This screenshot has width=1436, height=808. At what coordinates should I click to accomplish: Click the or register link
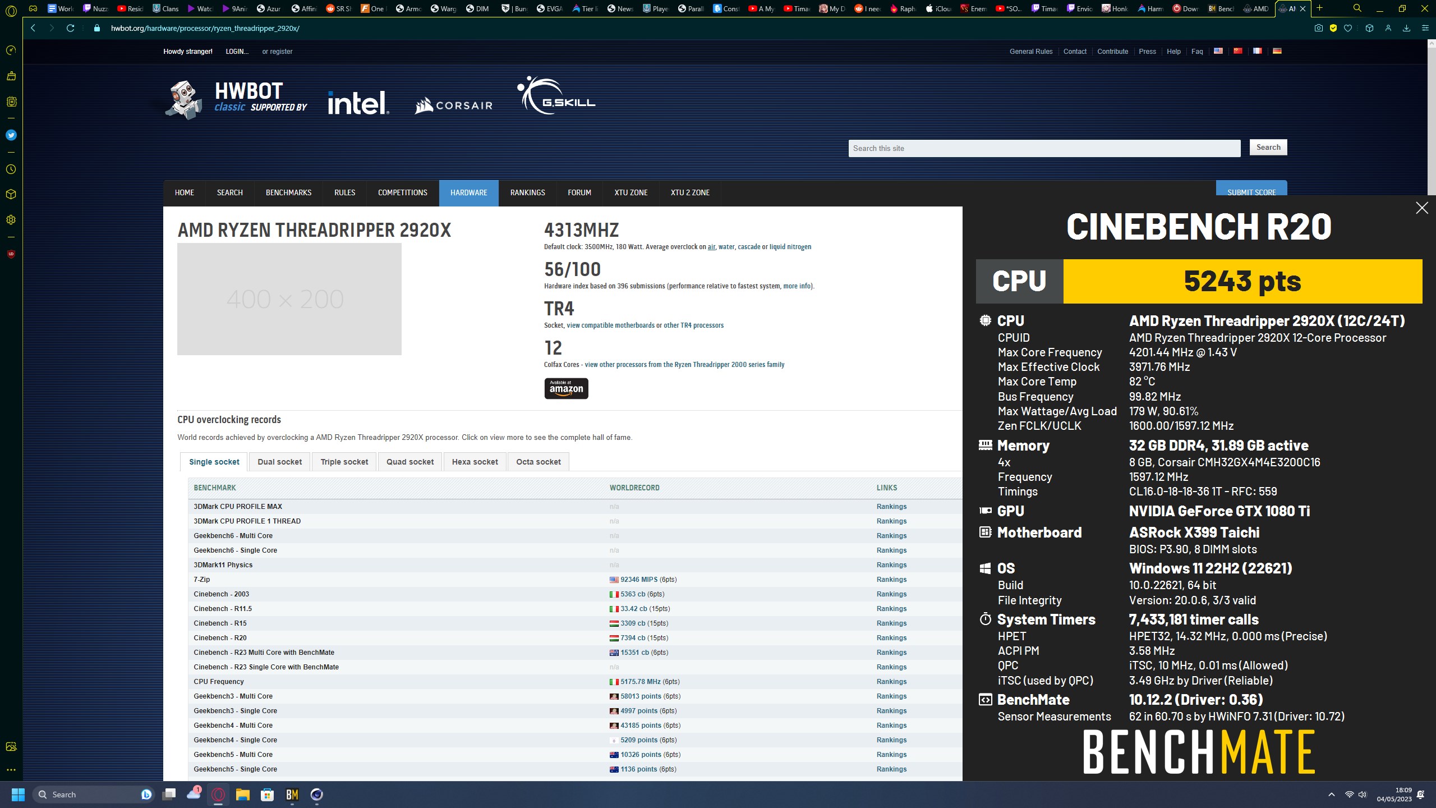(x=277, y=52)
